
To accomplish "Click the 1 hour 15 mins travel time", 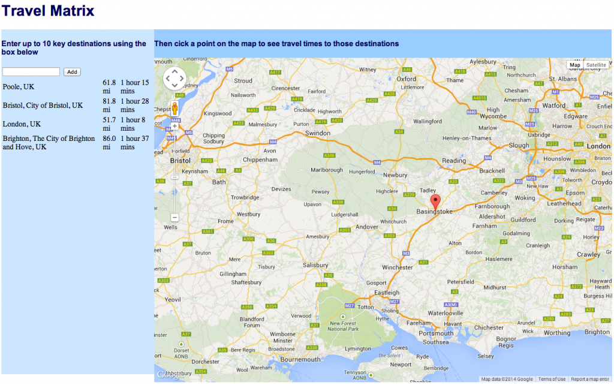I will [x=135, y=86].
